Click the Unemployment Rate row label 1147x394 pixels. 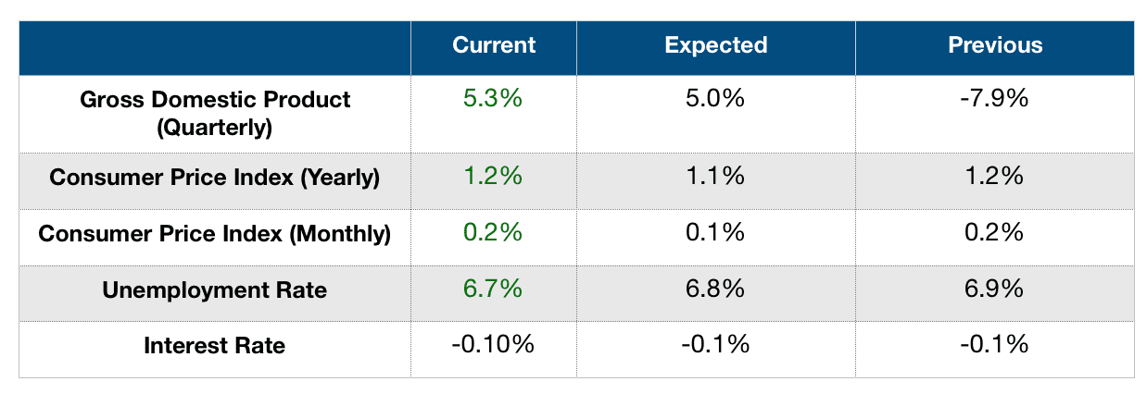click(215, 290)
